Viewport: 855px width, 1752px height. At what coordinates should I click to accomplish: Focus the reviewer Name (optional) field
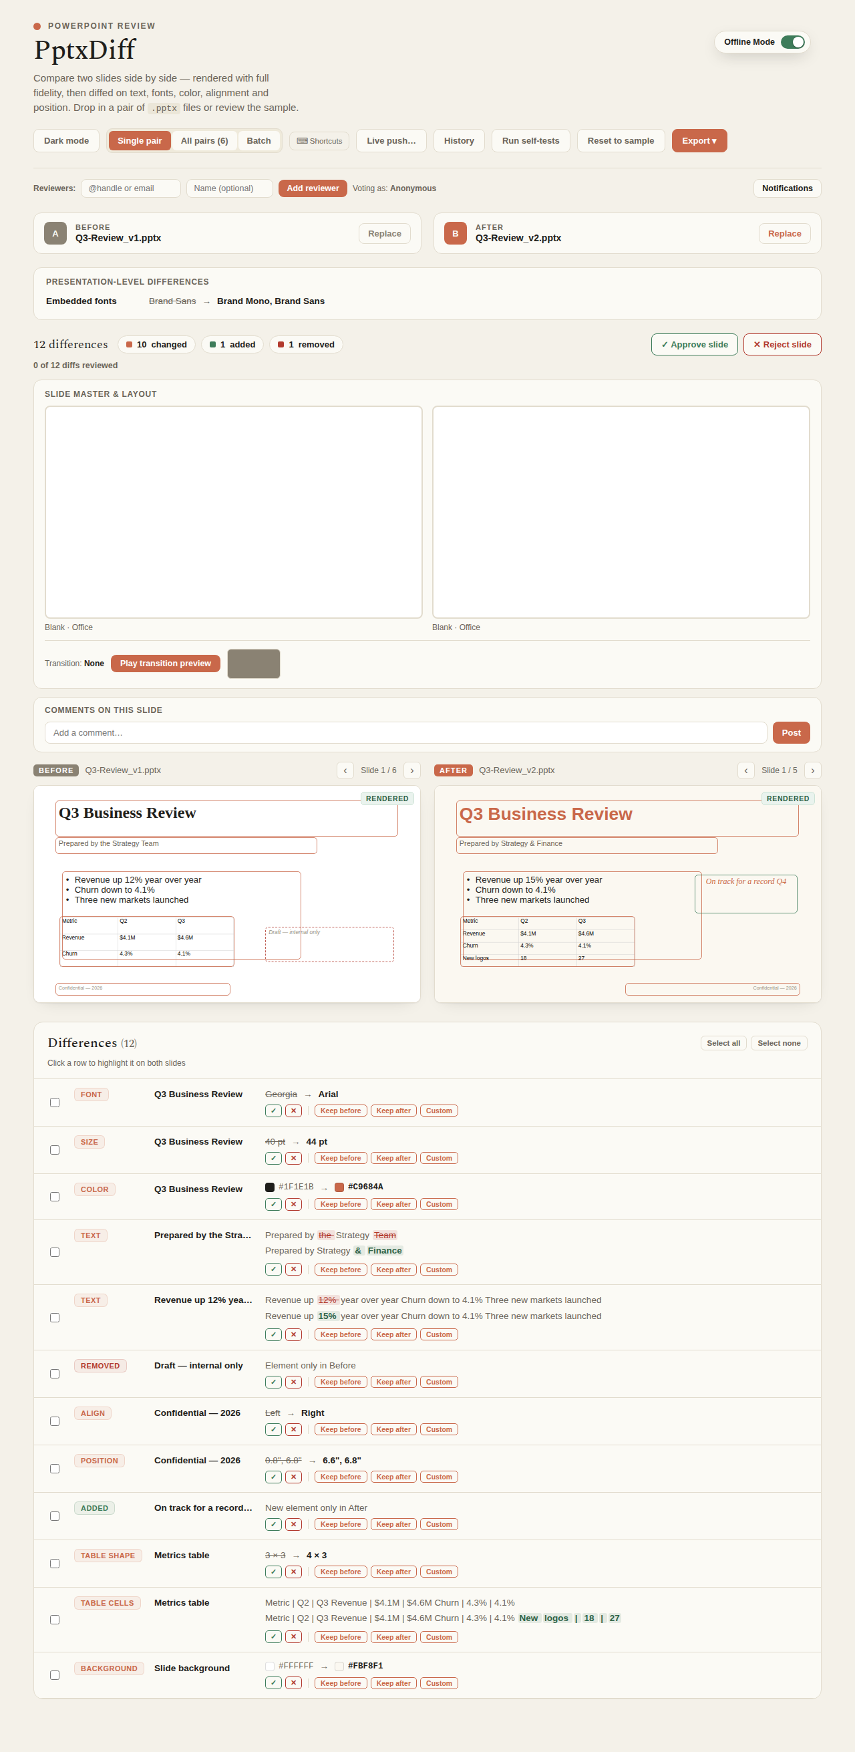(x=229, y=188)
